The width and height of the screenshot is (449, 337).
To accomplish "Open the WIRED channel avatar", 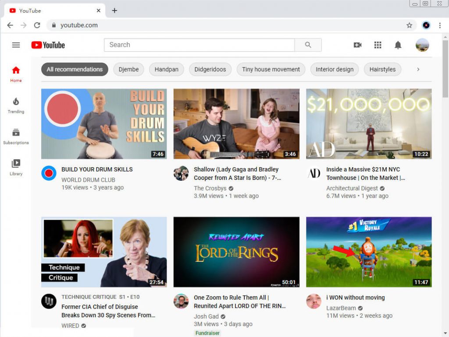I will click(49, 301).
